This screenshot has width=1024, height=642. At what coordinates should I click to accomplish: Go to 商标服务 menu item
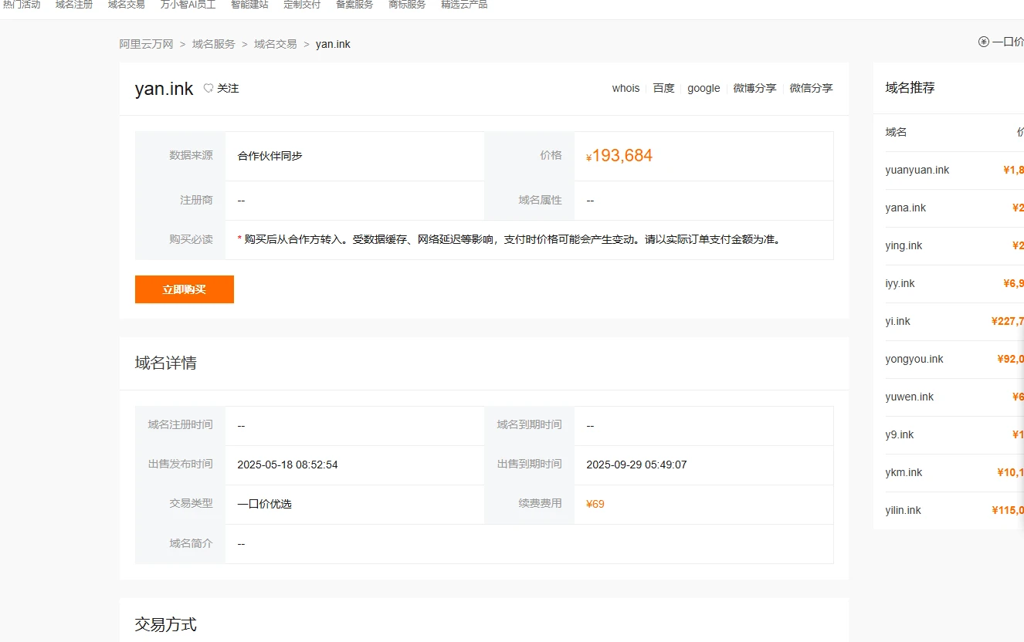pyautogui.click(x=407, y=5)
